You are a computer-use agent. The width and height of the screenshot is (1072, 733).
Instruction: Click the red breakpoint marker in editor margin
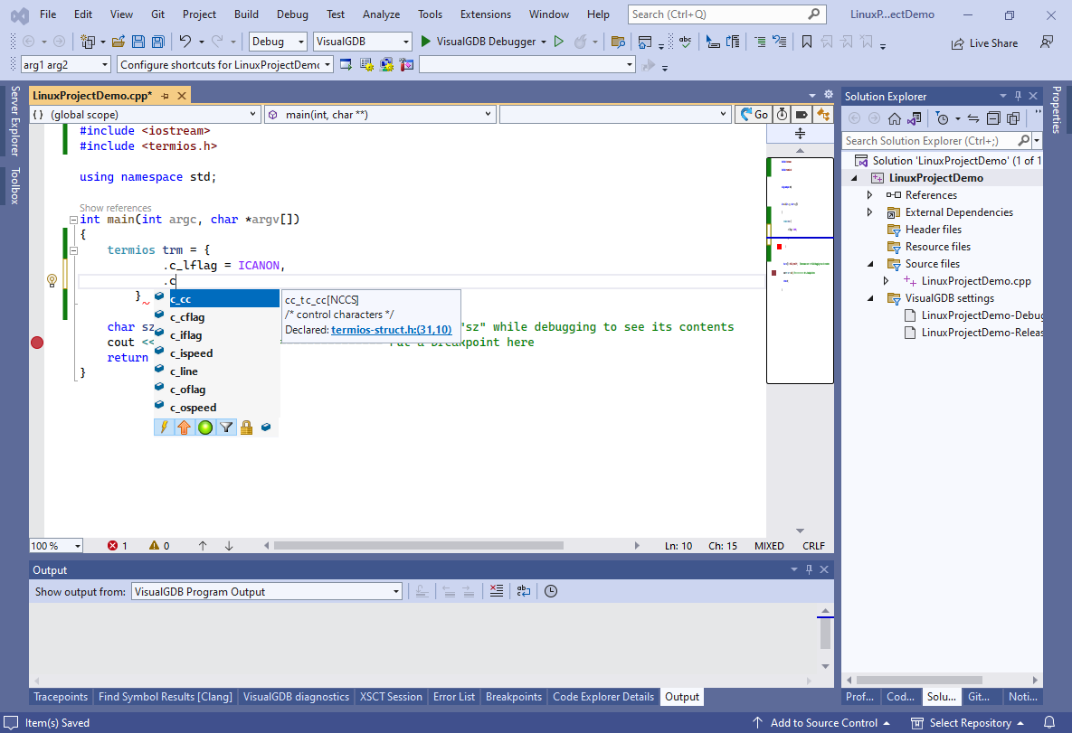(x=37, y=343)
